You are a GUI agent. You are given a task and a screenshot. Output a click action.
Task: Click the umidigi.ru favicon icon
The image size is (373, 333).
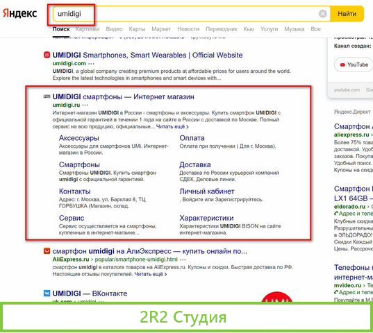pyautogui.click(x=47, y=96)
